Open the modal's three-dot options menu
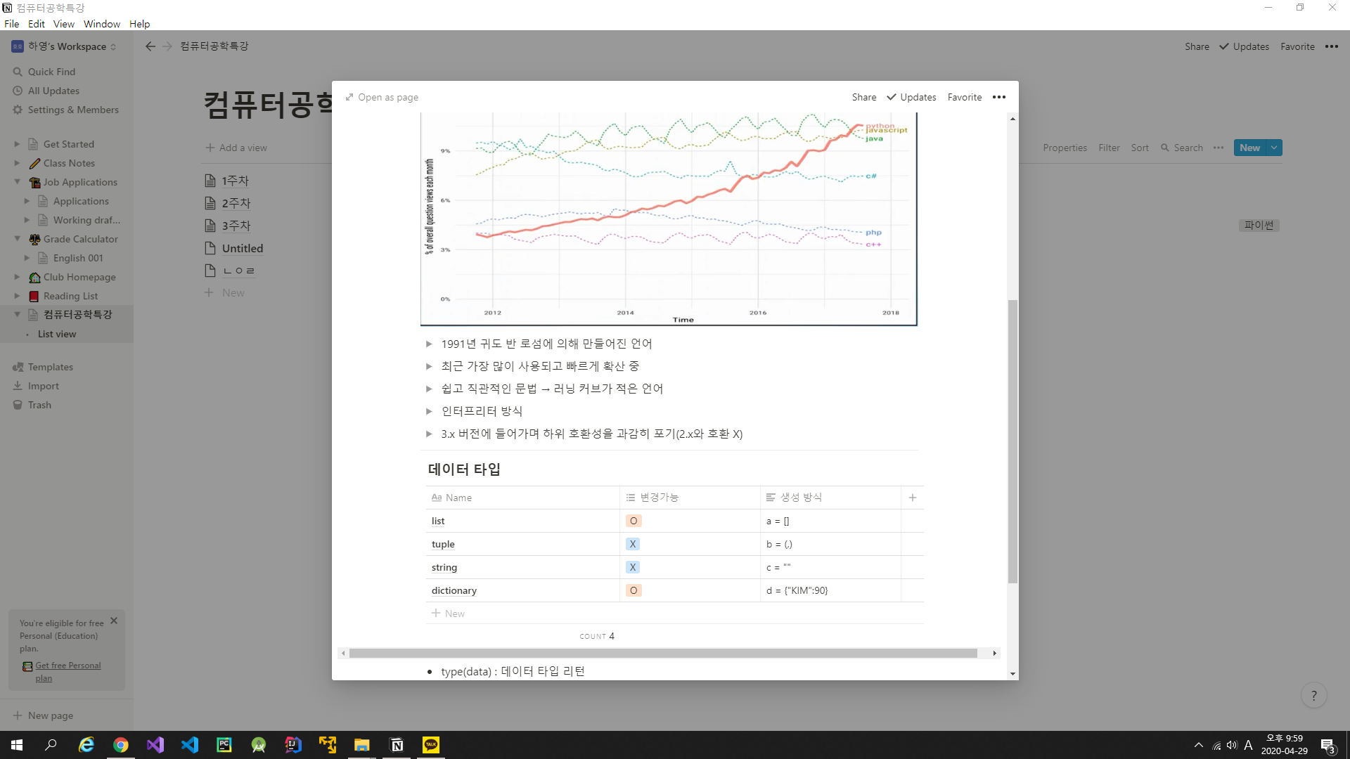This screenshot has height=759, width=1350. coord(998,97)
